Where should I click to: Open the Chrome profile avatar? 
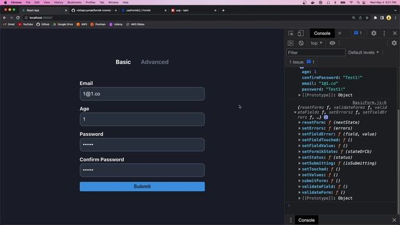point(389,17)
